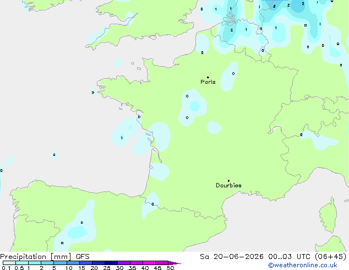This screenshot has width=349, height=270.
Task: Click the date Sa 20-06-2026 text
Action: [x=232, y=257]
